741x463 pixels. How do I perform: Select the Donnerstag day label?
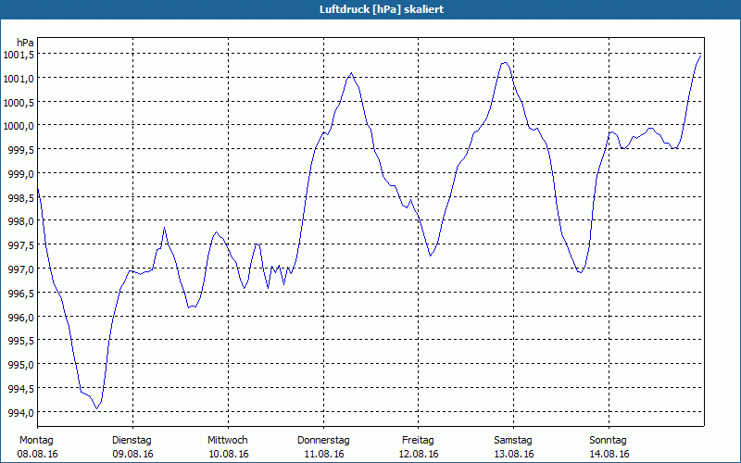coord(323,441)
